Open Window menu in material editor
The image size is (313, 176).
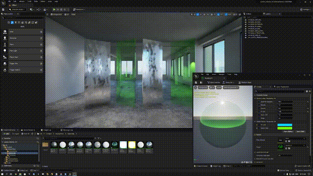pos(222,74)
